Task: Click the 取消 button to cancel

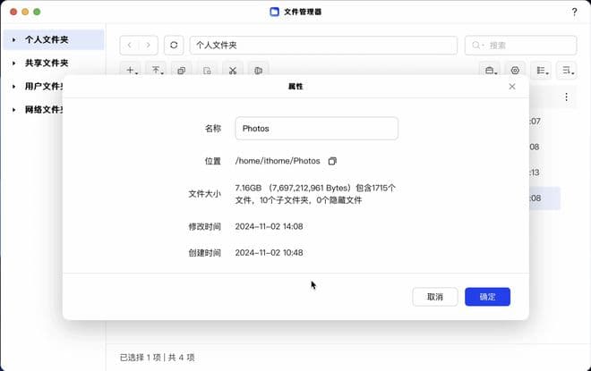Action: click(x=435, y=297)
